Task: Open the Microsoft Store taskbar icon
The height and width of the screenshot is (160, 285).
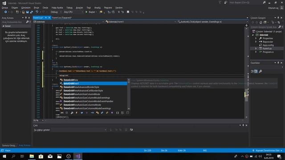Action: point(41,156)
